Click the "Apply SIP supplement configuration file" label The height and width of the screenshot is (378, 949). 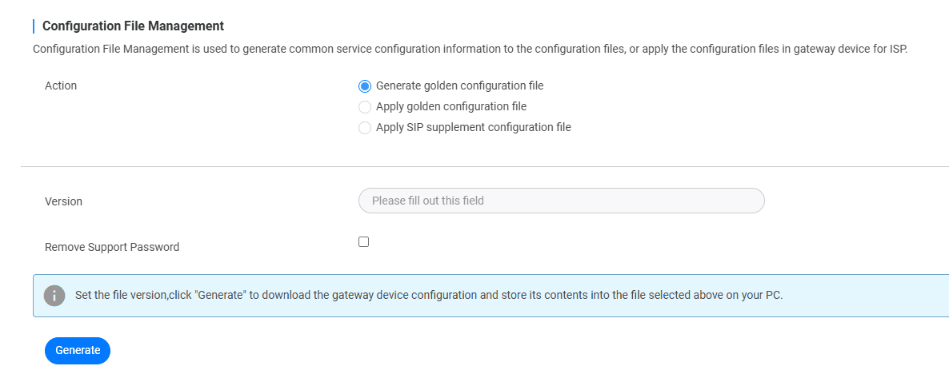pos(473,128)
